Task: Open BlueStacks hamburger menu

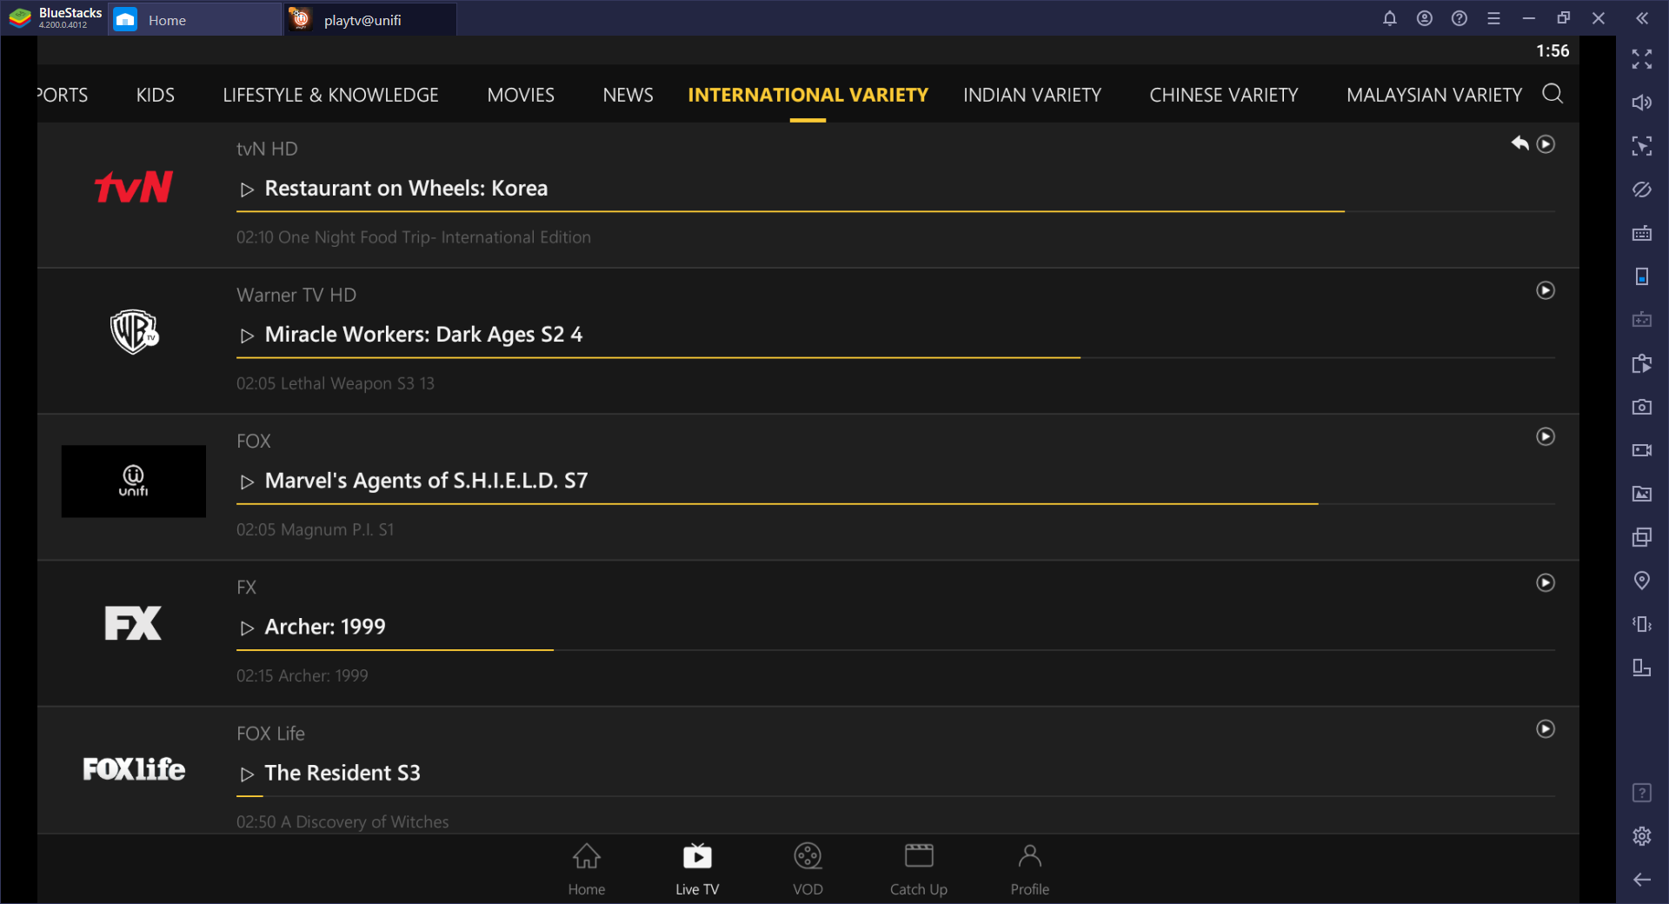Action: [x=1494, y=18]
